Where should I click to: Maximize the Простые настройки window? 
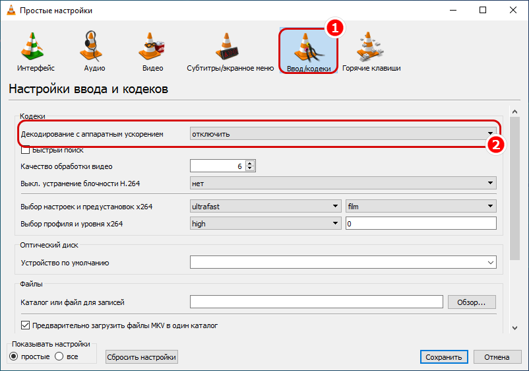point(483,10)
